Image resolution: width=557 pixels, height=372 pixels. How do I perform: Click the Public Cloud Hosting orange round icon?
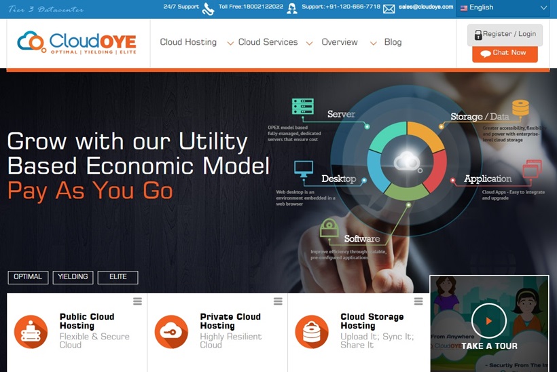(31, 331)
